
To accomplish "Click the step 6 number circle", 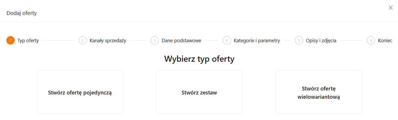I will click(371, 40).
